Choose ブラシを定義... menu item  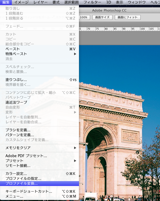coord(39,130)
